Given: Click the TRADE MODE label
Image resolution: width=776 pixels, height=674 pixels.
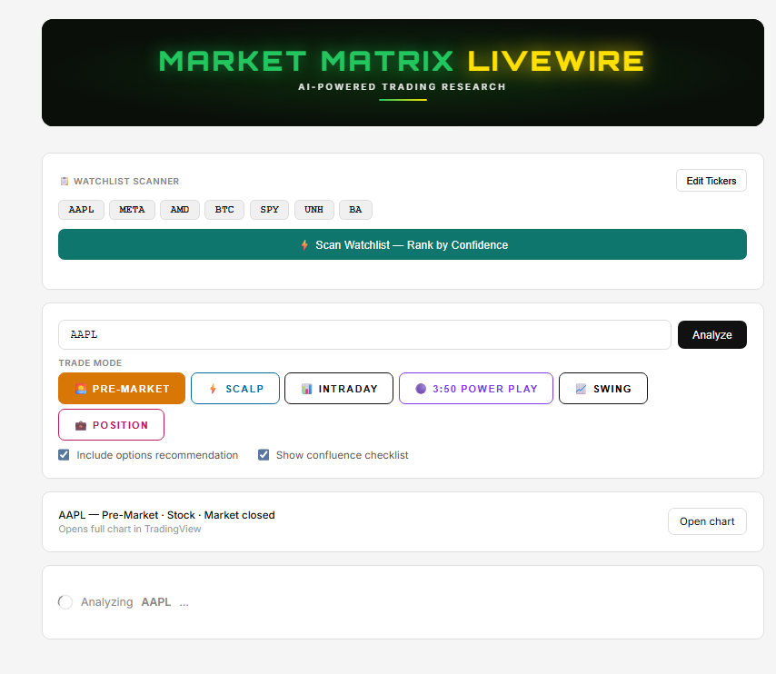Looking at the screenshot, I should point(90,362).
